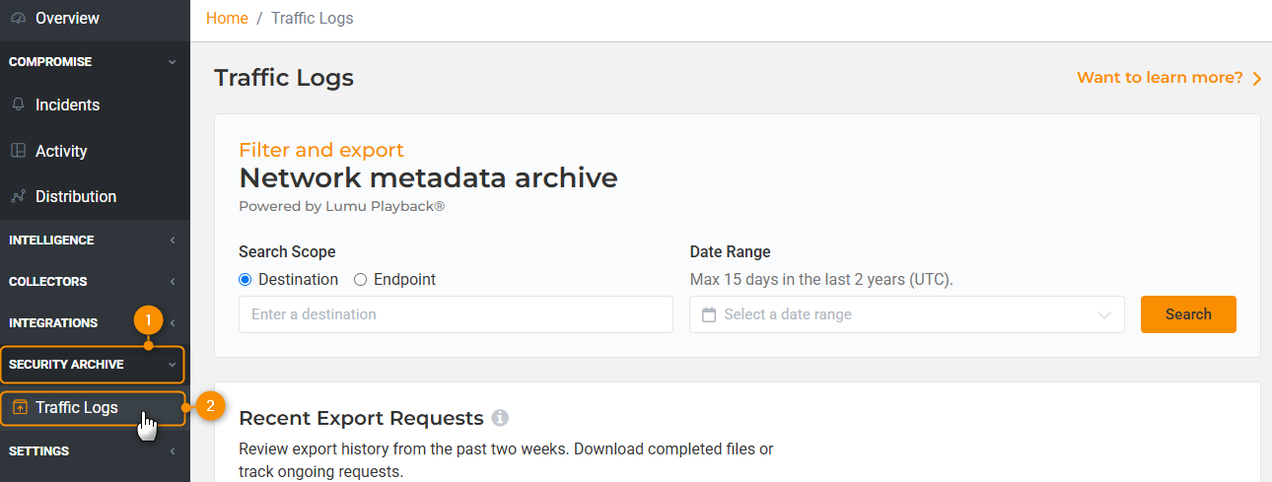Click the Distribution graph icon
This screenshot has height=482, width=1272.
point(18,196)
